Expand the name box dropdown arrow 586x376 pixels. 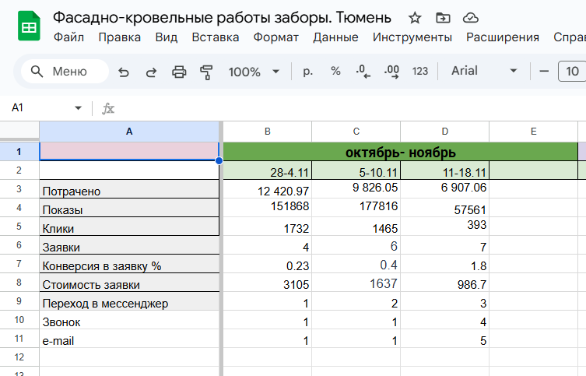coord(78,108)
